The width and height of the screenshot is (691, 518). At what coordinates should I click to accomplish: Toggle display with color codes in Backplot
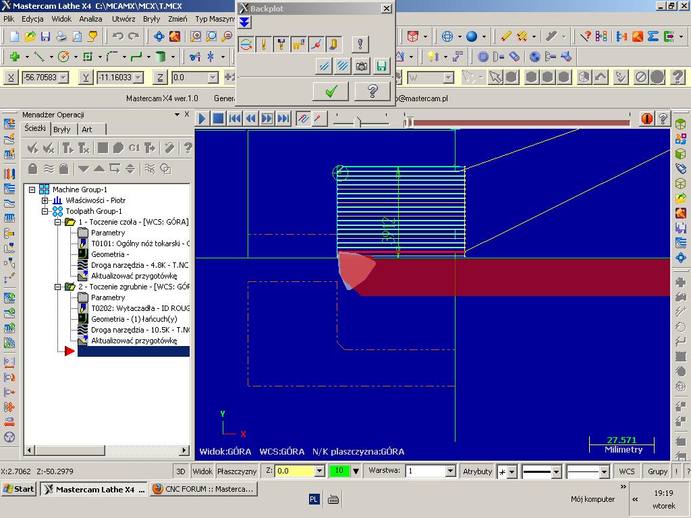click(x=246, y=44)
